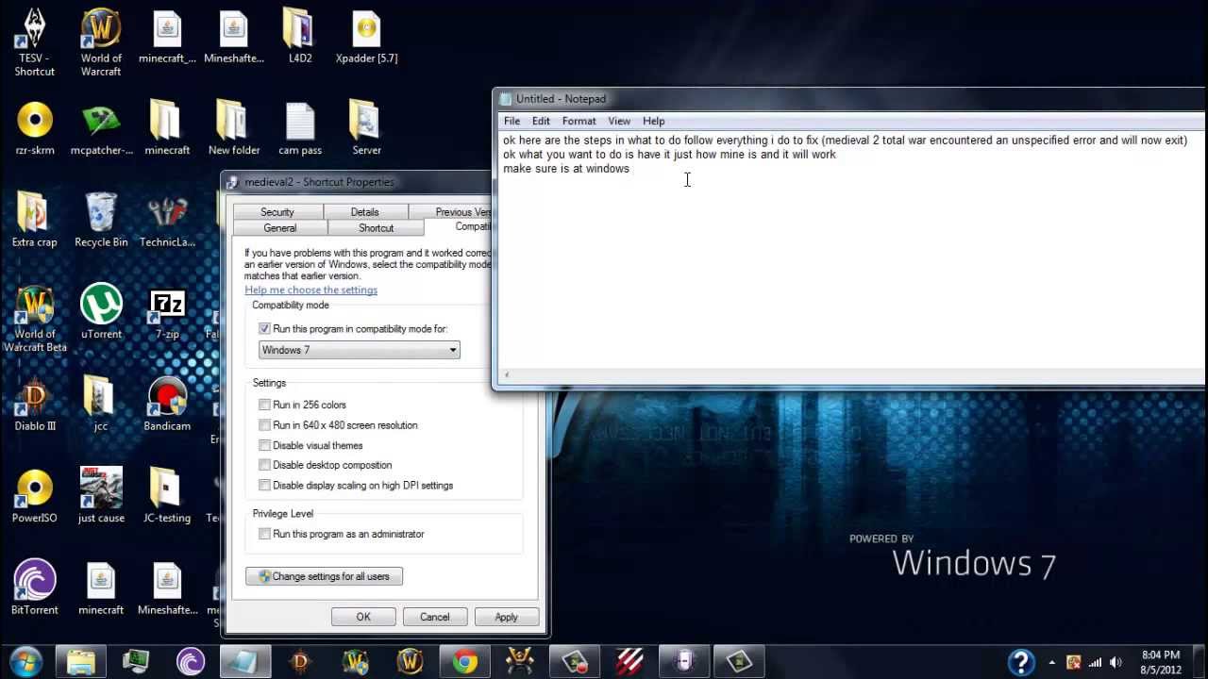Click the Notepad horizontal scrollbar left arrow
Screen dimensions: 1208x679
click(508, 375)
